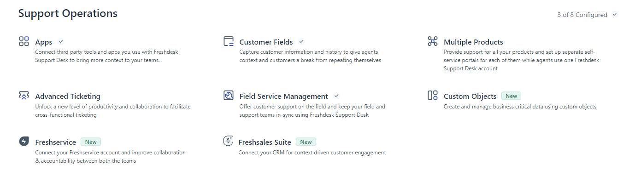
Task: Click the Freshservice lightning bolt icon
Action: [24, 142]
